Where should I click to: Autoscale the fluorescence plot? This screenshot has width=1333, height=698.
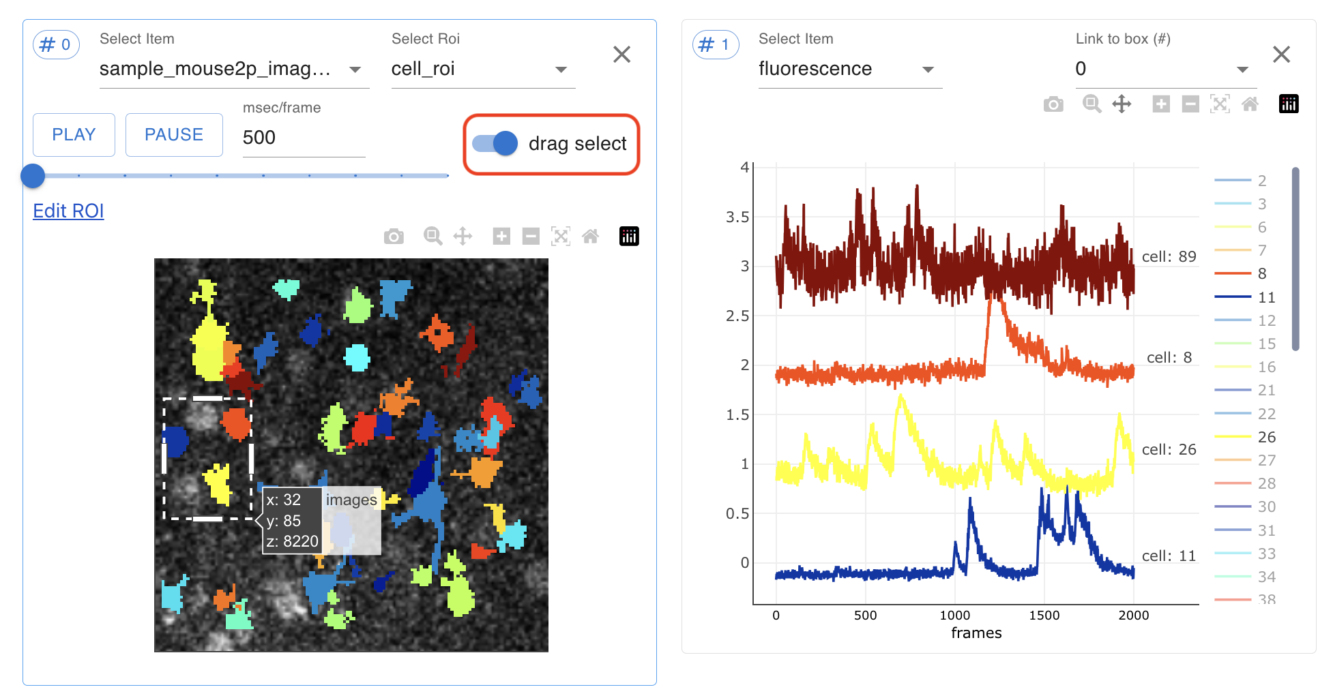coord(1220,104)
